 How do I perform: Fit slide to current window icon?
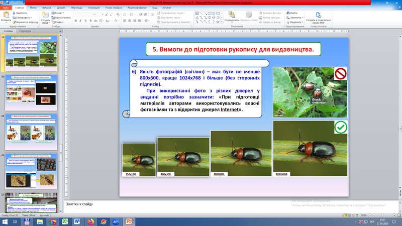[x=399, y=215]
